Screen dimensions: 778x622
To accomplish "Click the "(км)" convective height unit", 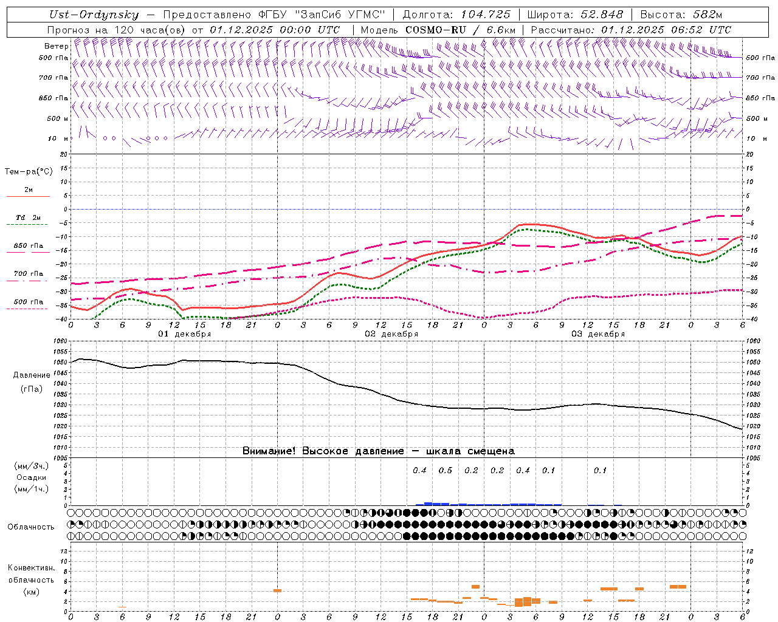I will click(32, 592).
